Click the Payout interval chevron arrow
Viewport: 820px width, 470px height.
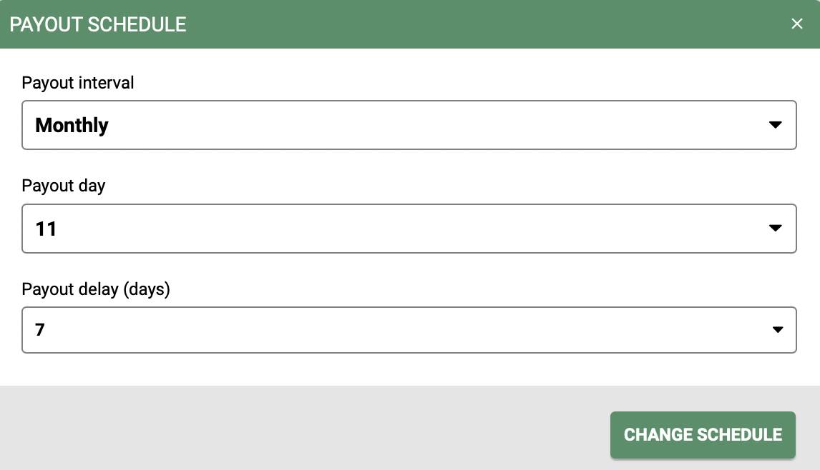[776, 125]
